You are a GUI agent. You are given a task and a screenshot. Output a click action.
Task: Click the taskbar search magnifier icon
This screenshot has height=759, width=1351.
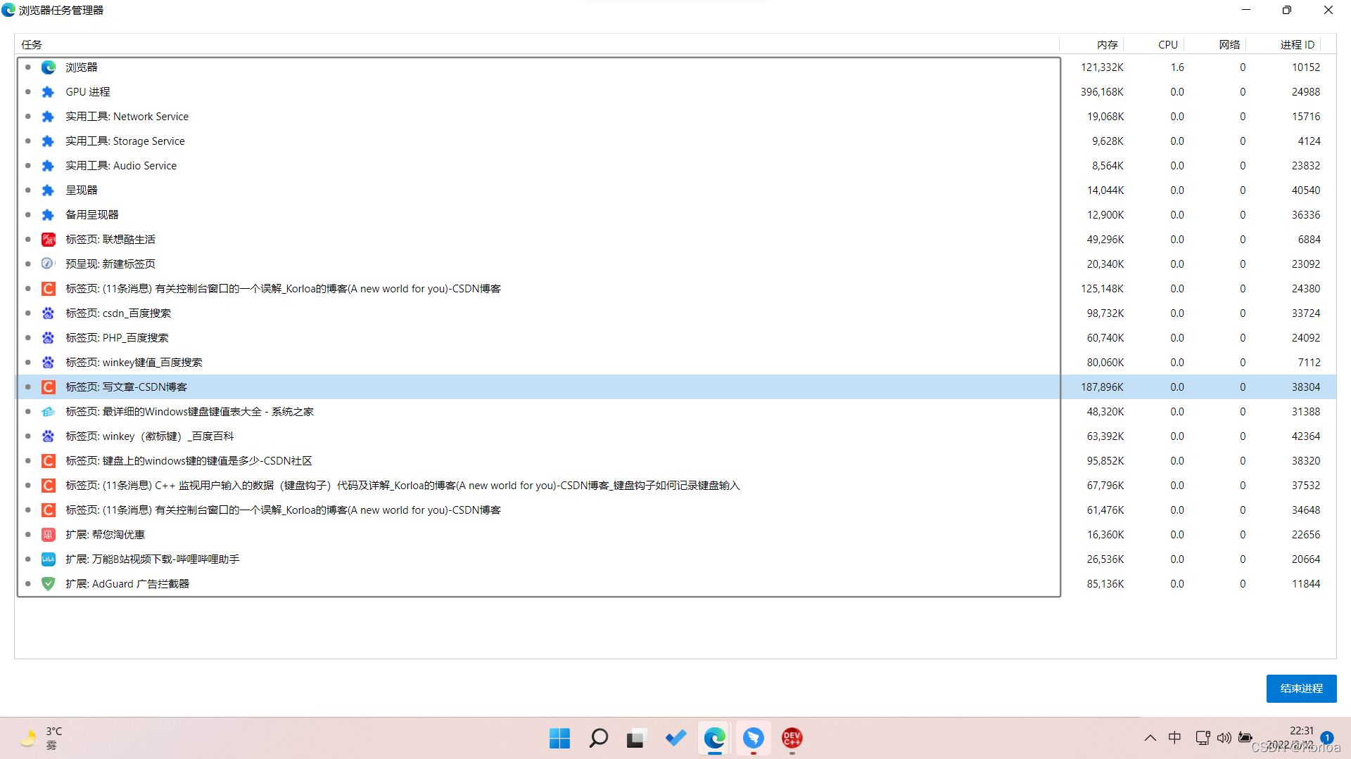[x=598, y=738]
